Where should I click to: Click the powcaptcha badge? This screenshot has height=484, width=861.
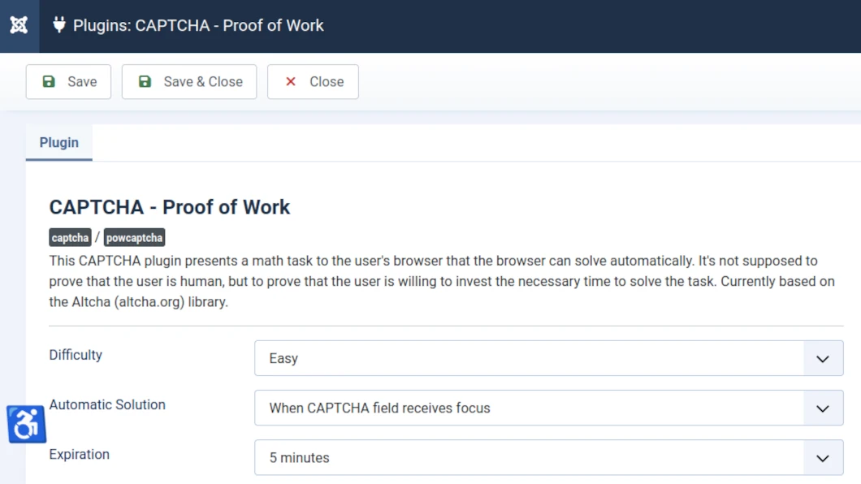tap(134, 237)
